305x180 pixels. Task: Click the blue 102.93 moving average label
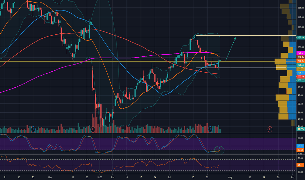click(x=300, y=73)
